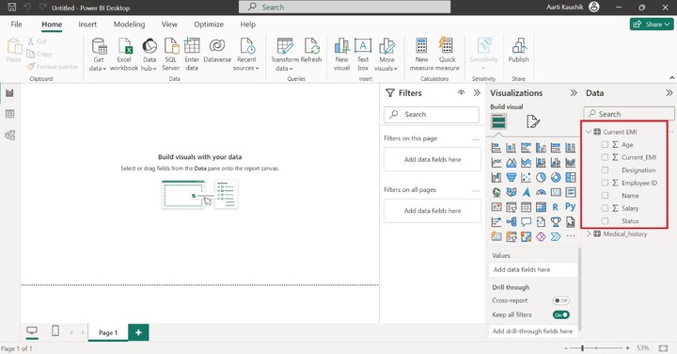Check the Designation field checkbox
The width and height of the screenshot is (677, 354).
(605, 170)
